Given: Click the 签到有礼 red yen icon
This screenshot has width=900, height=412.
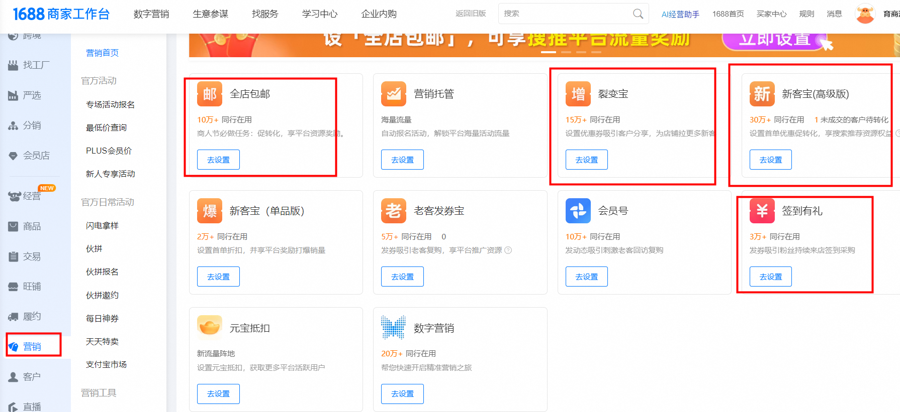Looking at the screenshot, I should pyautogui.click(x=762, y=211).
